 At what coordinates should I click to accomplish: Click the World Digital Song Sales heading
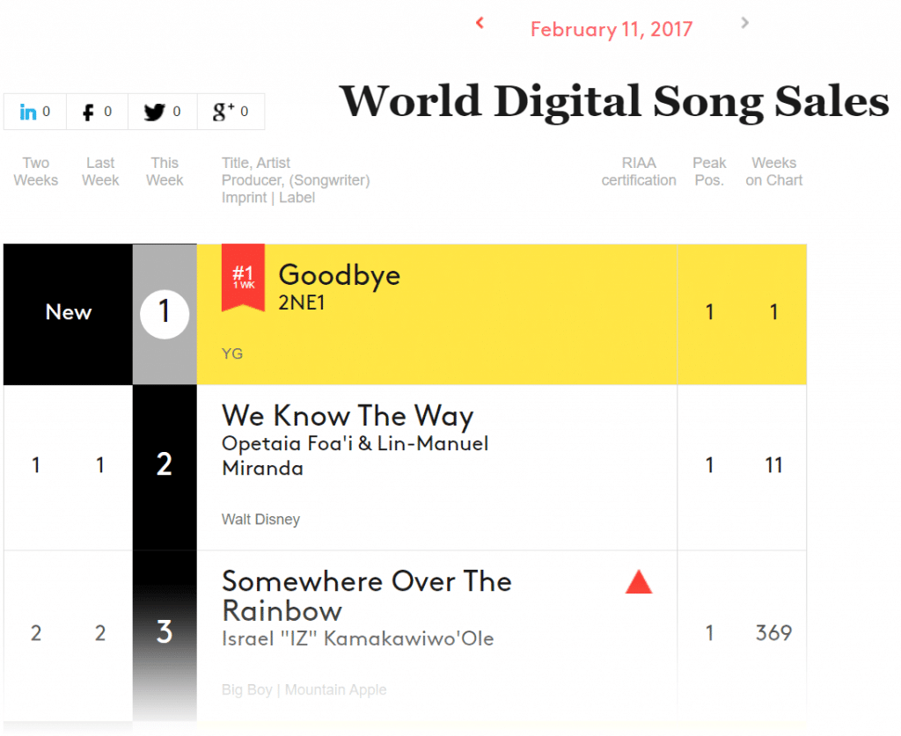[614, 101]
